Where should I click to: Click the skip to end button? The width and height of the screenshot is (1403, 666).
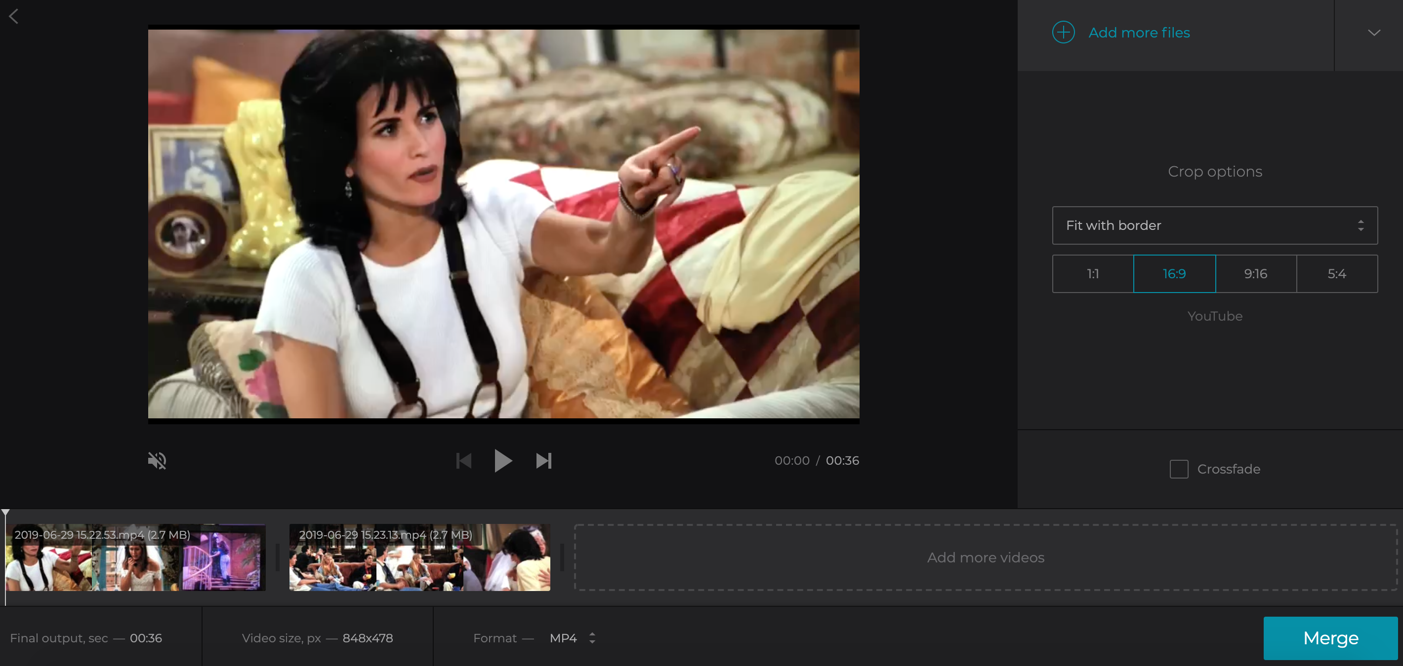[x=544, y=460]
